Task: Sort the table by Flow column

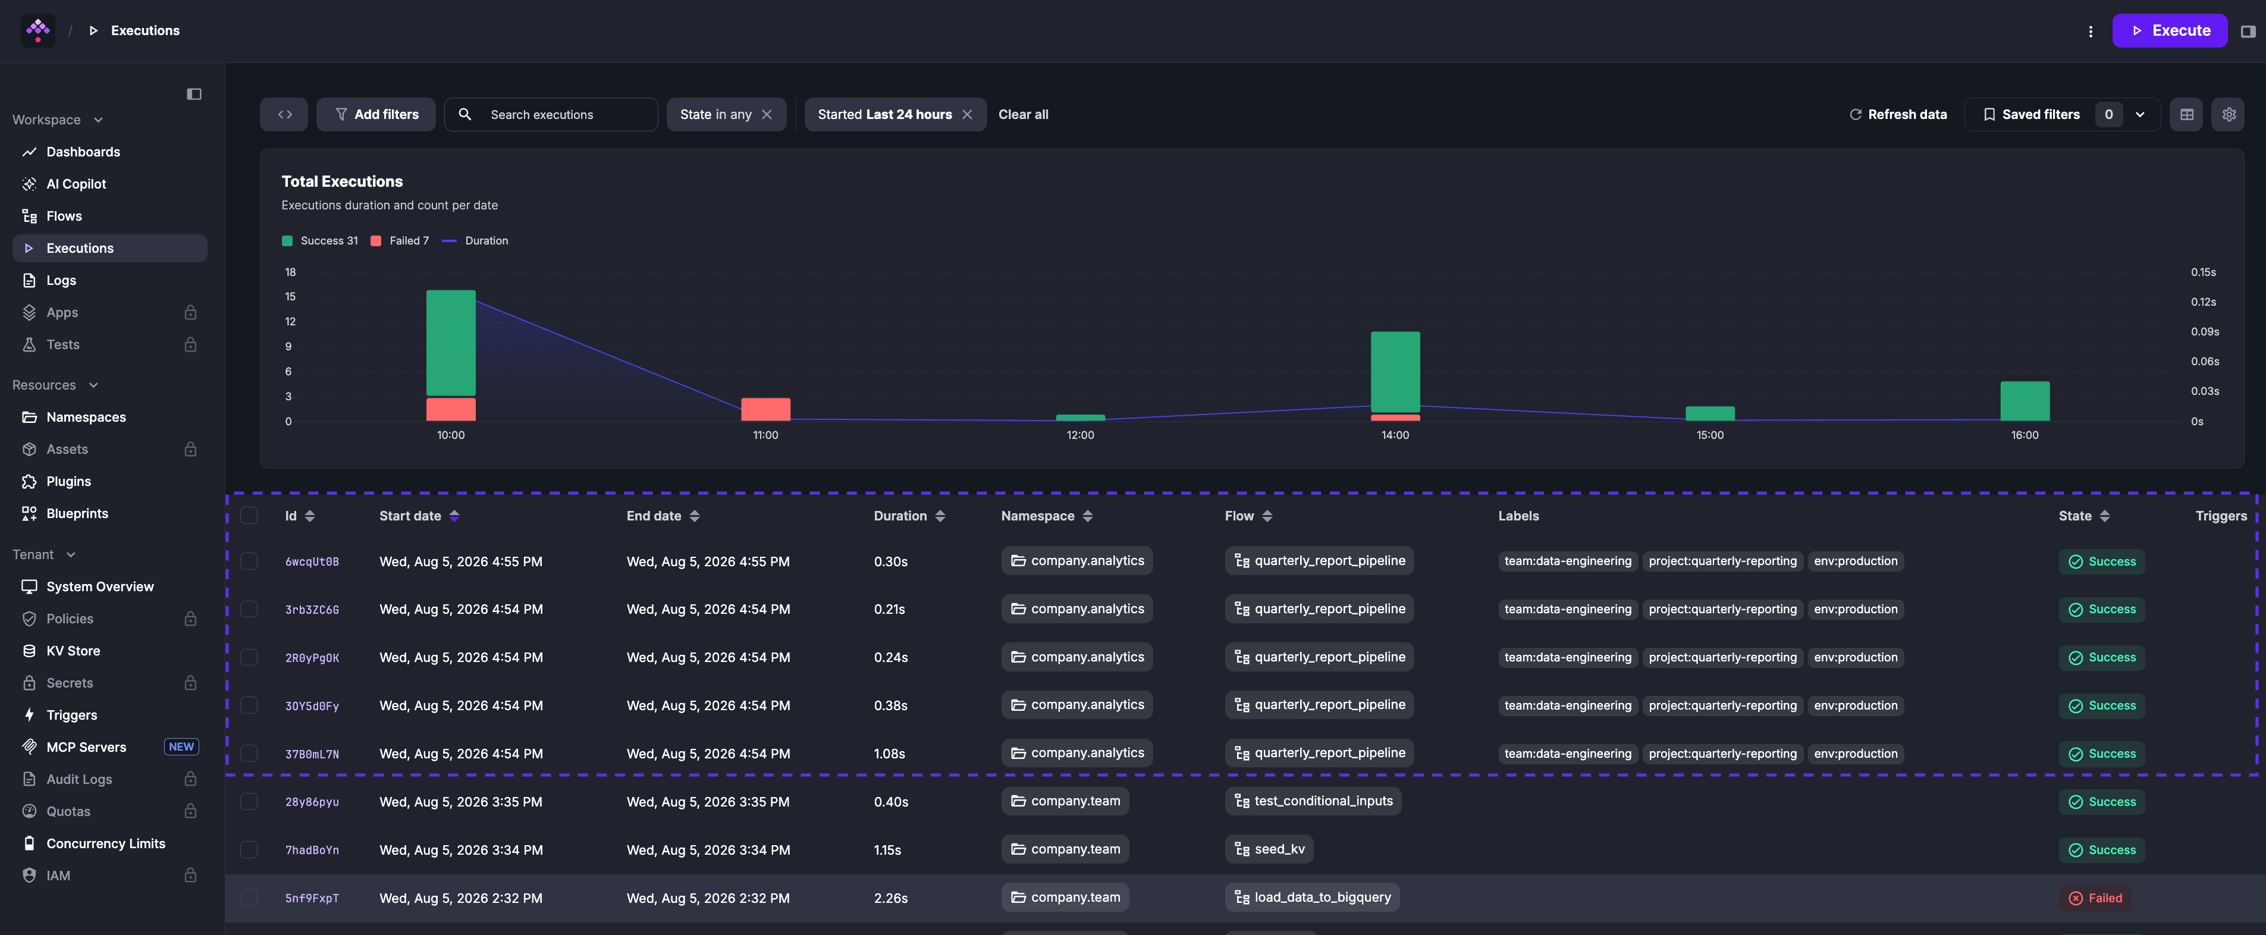Action: (1267, 516)
